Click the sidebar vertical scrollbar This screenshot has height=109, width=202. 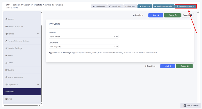click(42, 64)
